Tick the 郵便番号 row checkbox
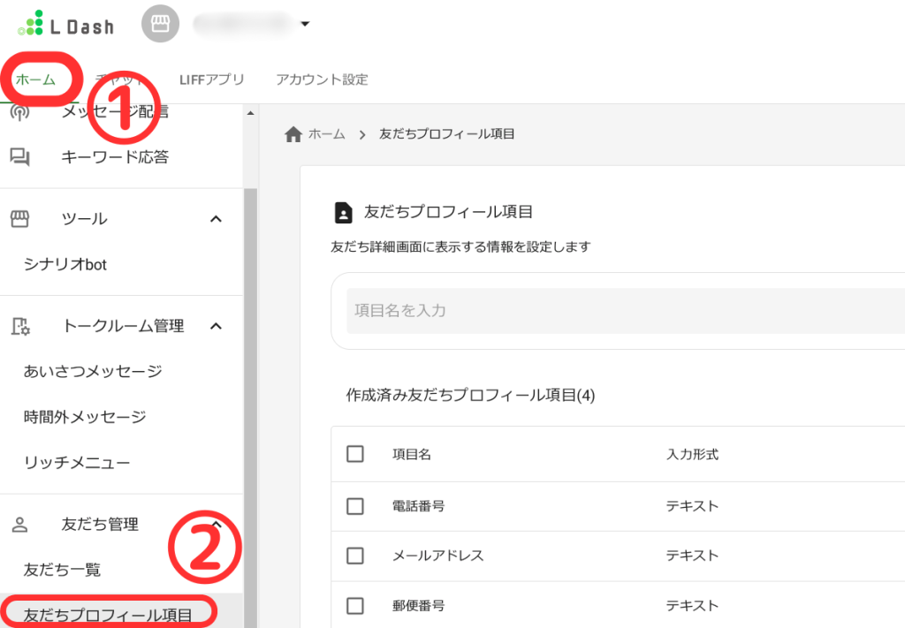The width and height of the screenshot is (905, 628). coord(355,606)
